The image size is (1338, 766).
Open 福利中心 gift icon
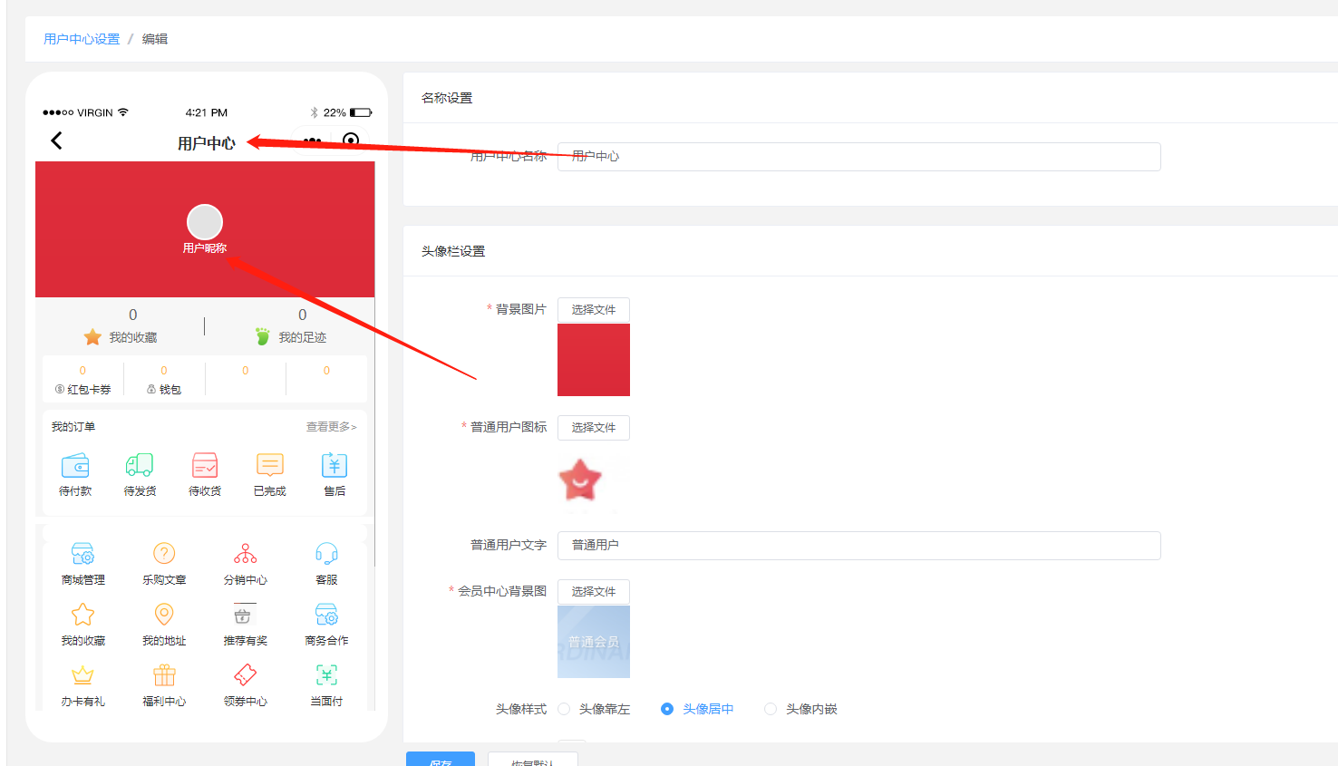click(x=164, y=675)
